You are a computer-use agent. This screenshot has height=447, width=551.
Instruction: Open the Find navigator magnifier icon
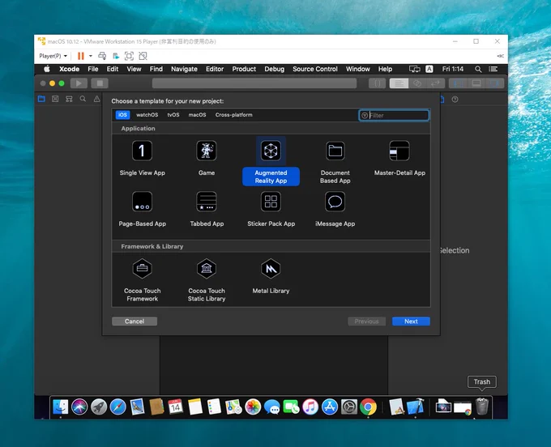click(x=83, y=99)
